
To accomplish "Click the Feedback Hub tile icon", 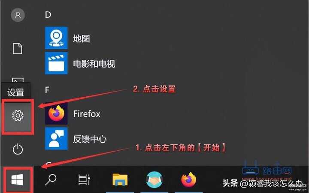I will 56,139.
